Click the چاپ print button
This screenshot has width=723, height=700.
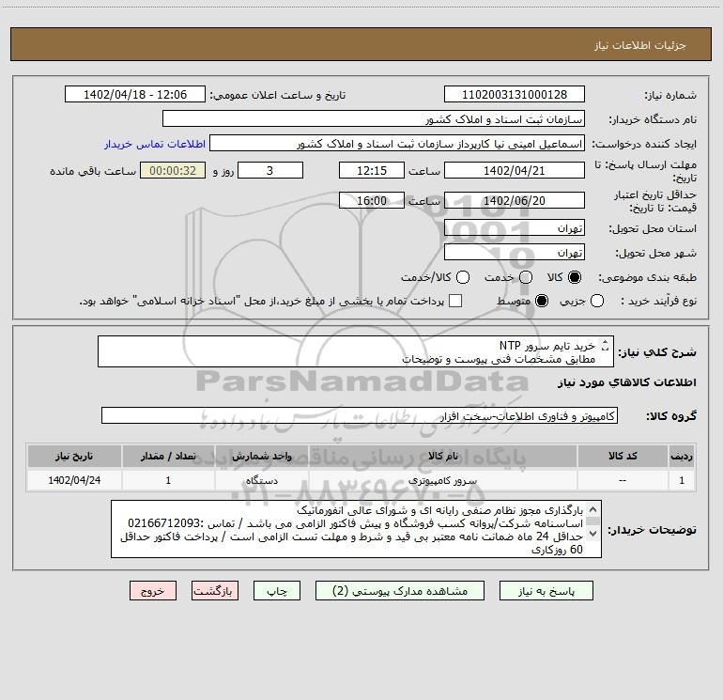pyautogui.click(x=277, y=591)
